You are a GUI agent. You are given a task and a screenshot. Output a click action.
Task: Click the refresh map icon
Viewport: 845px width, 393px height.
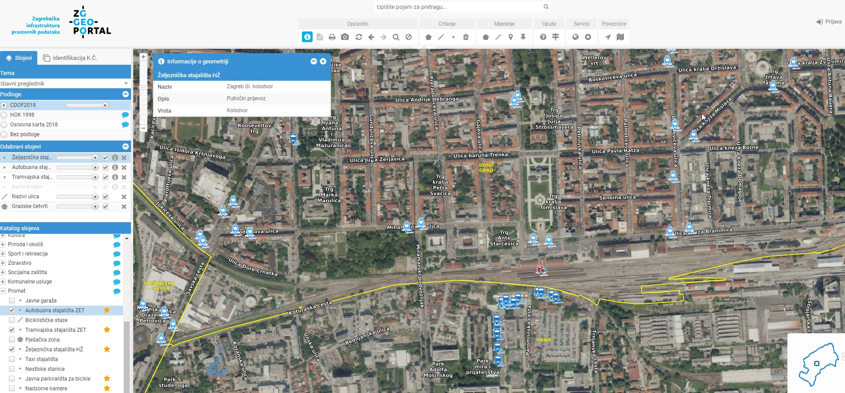pyautogui.click(x=359, y=37)
